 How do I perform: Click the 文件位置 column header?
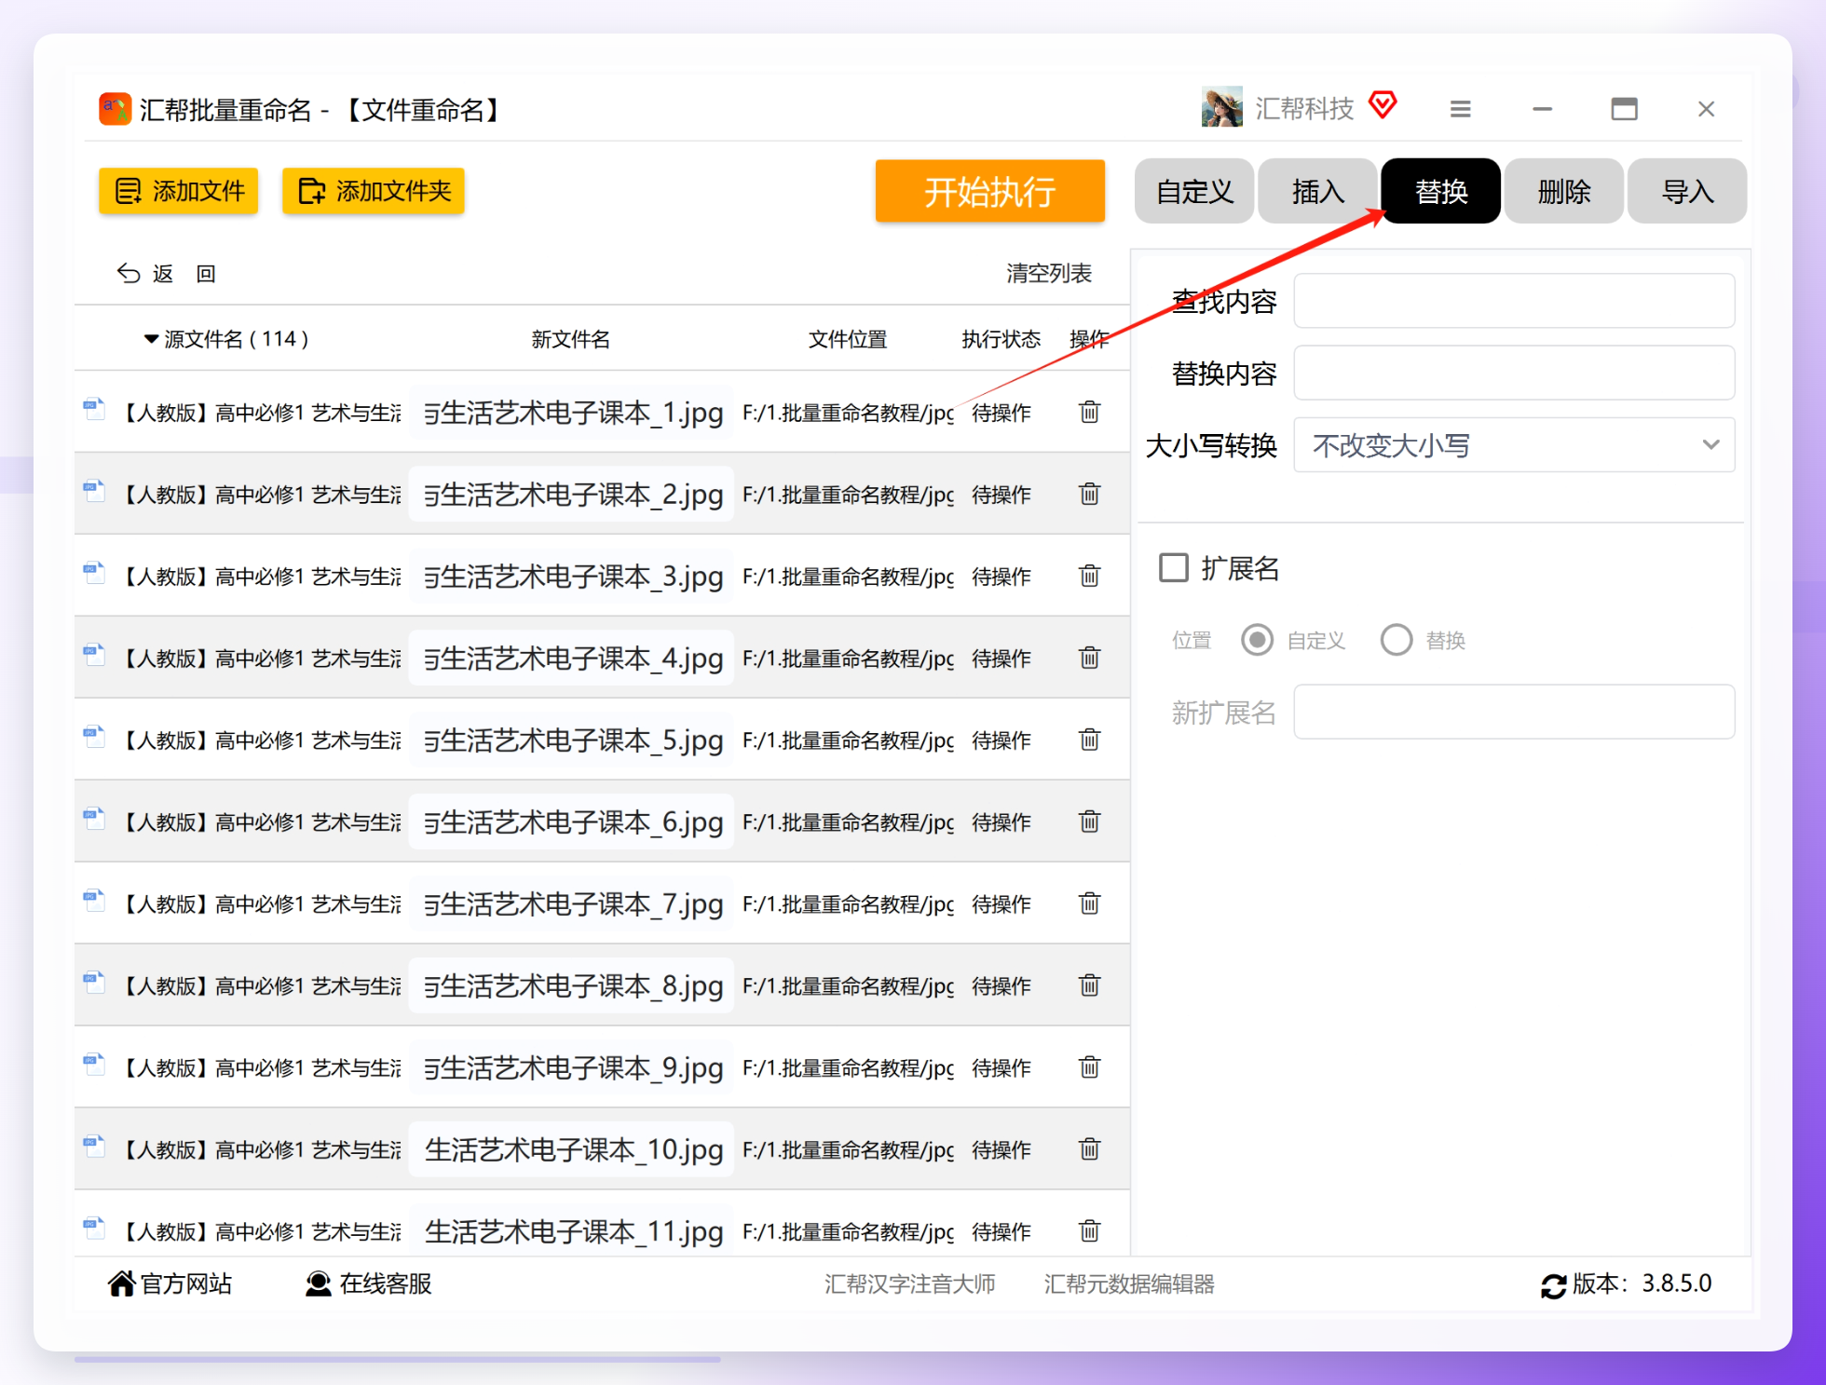[847, 339]
